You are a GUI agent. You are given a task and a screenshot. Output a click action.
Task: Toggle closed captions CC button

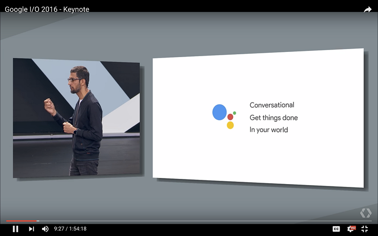point(336,229)
